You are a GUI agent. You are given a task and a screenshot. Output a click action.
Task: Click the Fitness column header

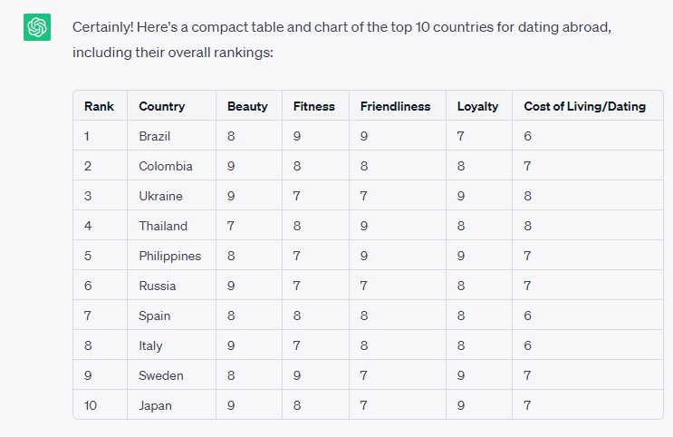point(314,106)
